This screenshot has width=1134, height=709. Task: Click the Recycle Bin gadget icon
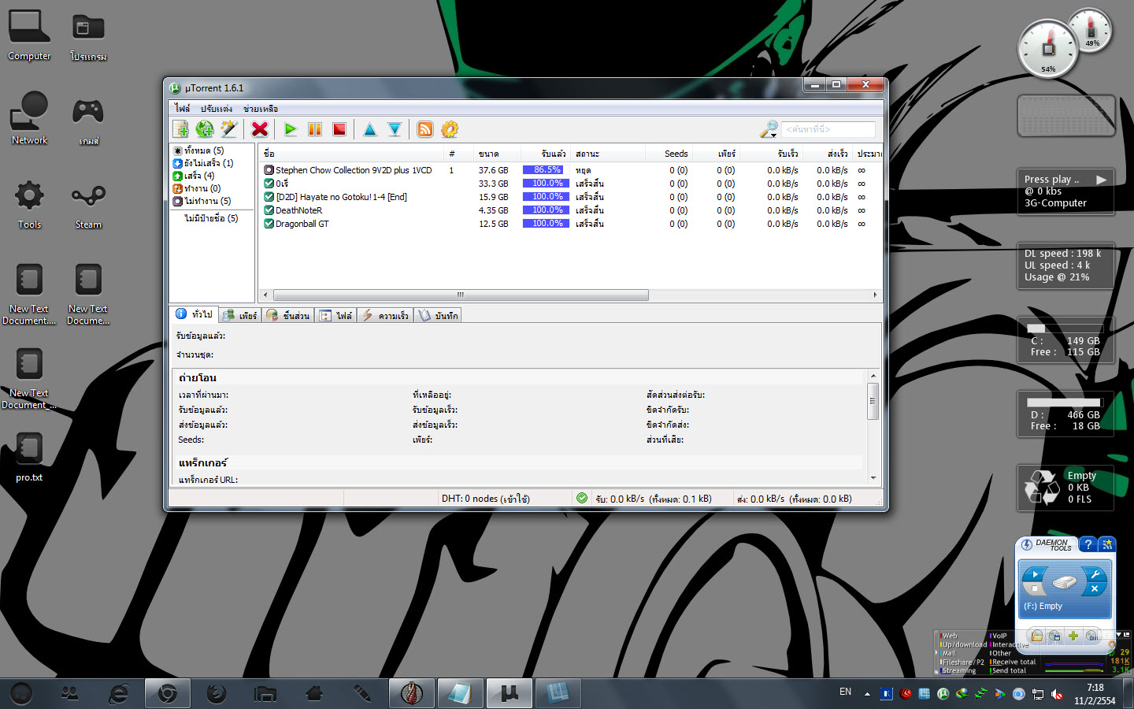tap(1042, 487)
